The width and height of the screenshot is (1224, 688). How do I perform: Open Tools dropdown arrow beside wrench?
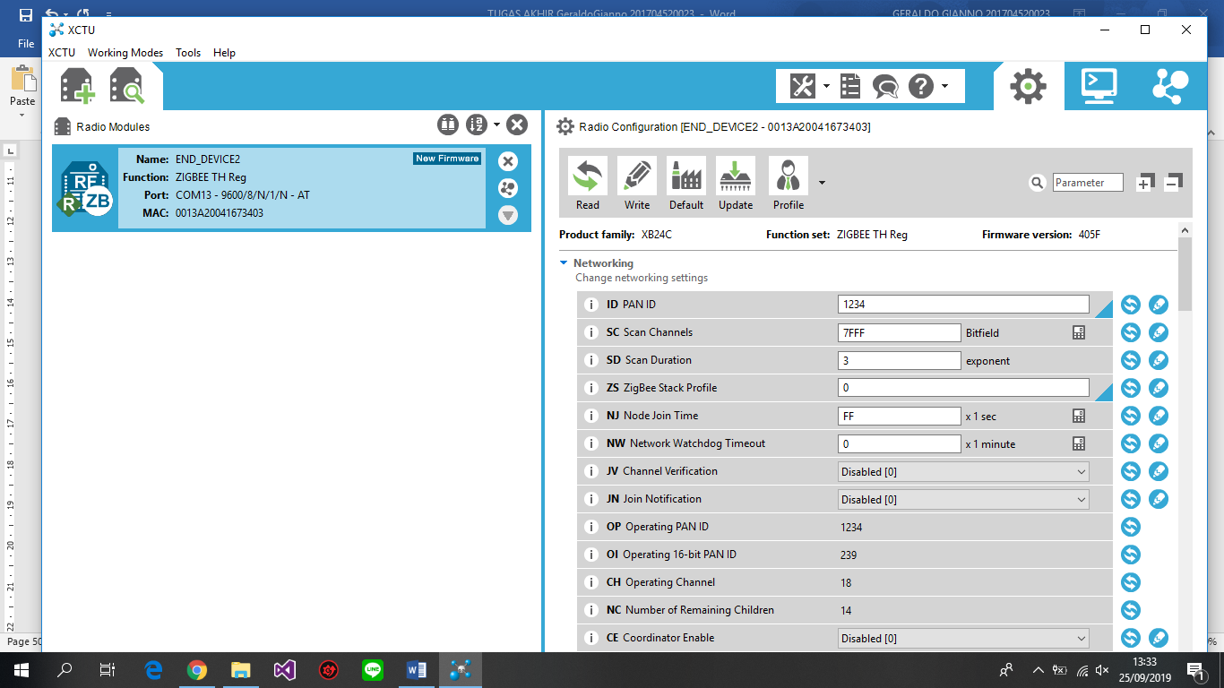[x=826, y=87]
